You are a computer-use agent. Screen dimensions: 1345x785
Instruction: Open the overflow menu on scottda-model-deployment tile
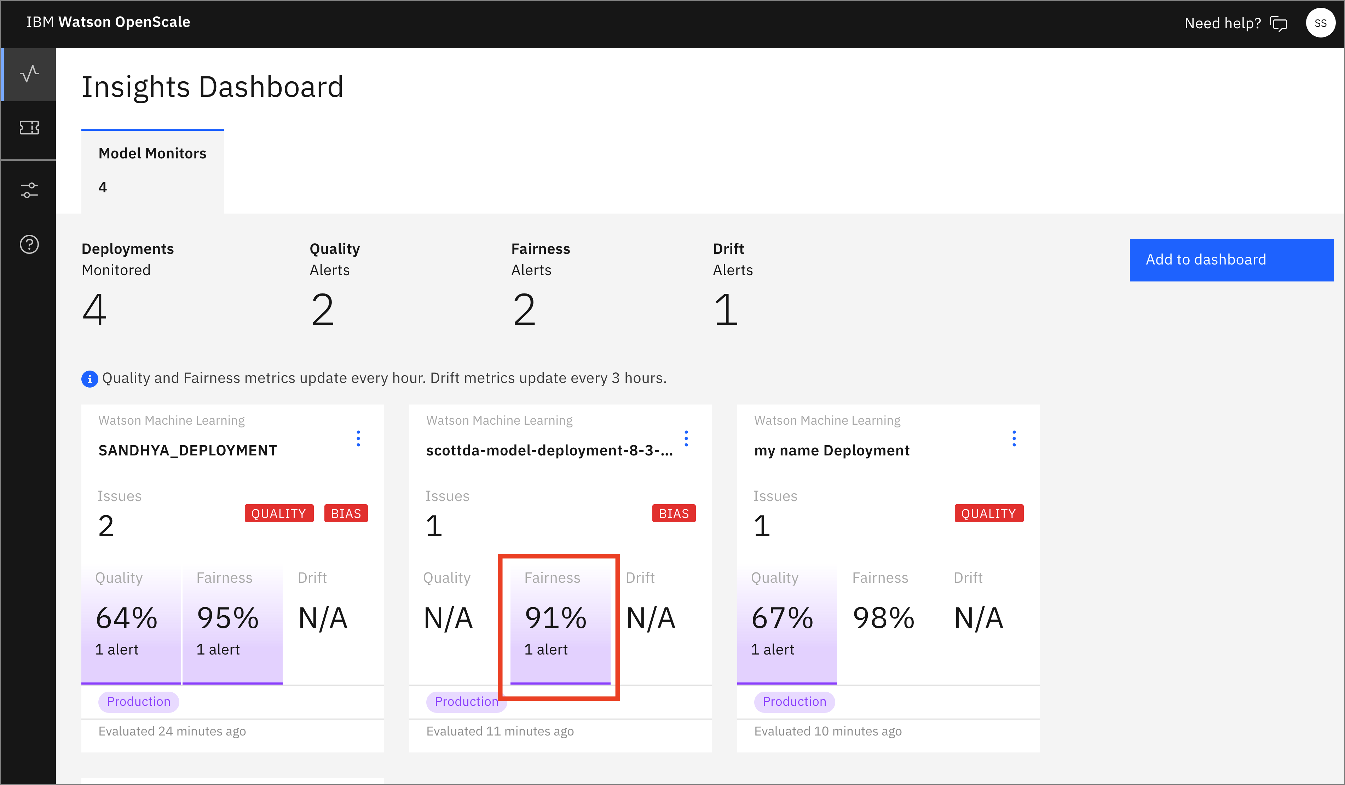point(686,438)
